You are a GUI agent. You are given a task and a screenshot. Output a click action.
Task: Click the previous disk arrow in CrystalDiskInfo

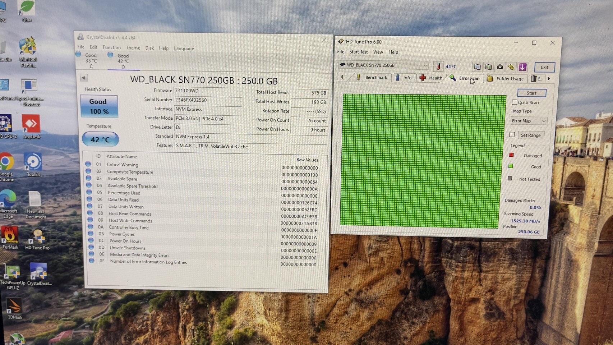point(84,78)
